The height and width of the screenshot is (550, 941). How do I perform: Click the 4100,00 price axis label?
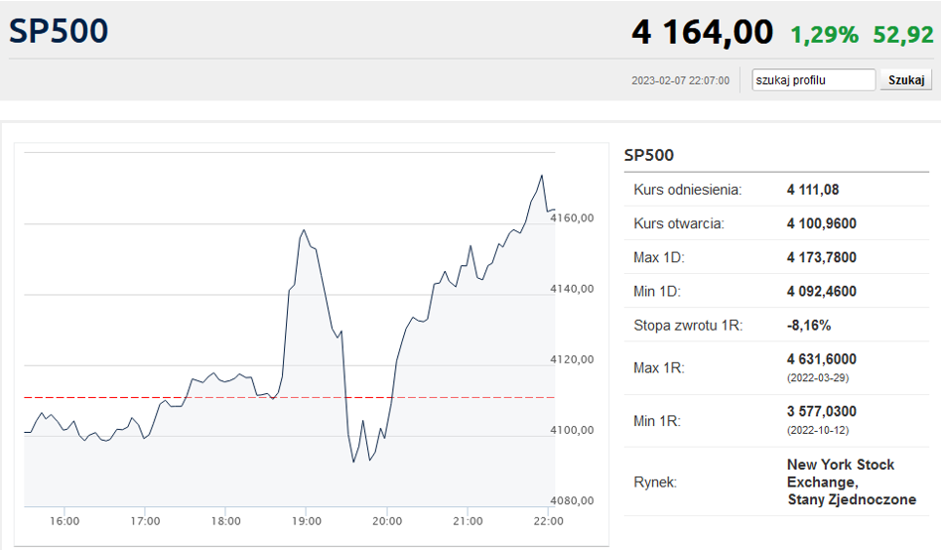(x=572, y=430)
